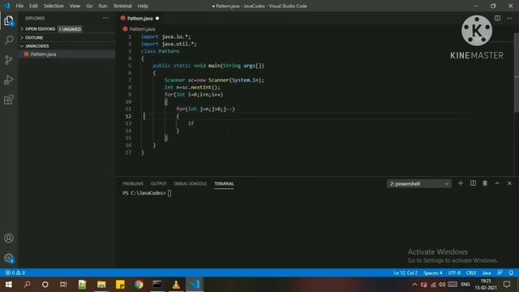
Task: Create a new terminal with plus icon
Action: (461, 183)
